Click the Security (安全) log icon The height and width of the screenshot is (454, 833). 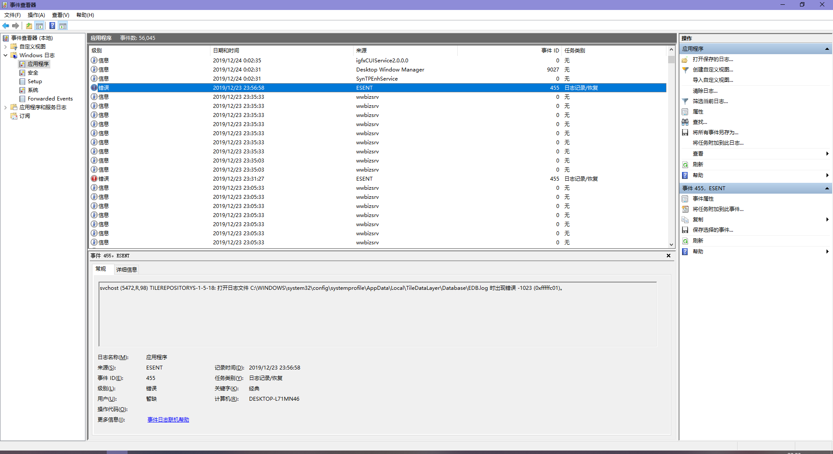pos(22,73)
